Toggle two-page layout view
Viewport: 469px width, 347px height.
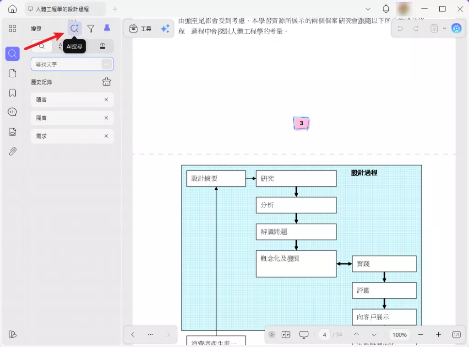(286, 335)
